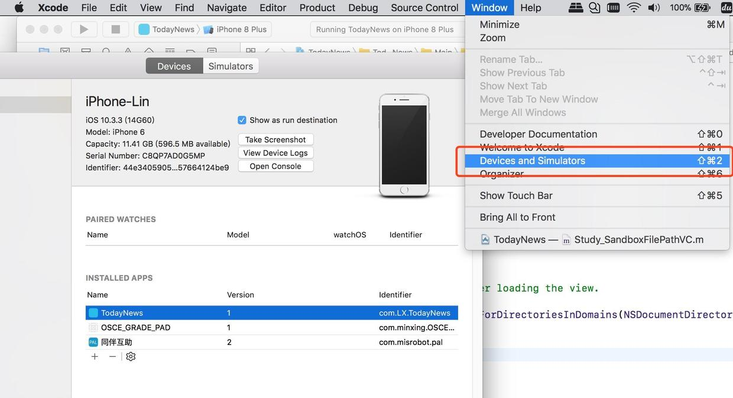Open the gear actions menu below installed apps

tap(131, 357)
